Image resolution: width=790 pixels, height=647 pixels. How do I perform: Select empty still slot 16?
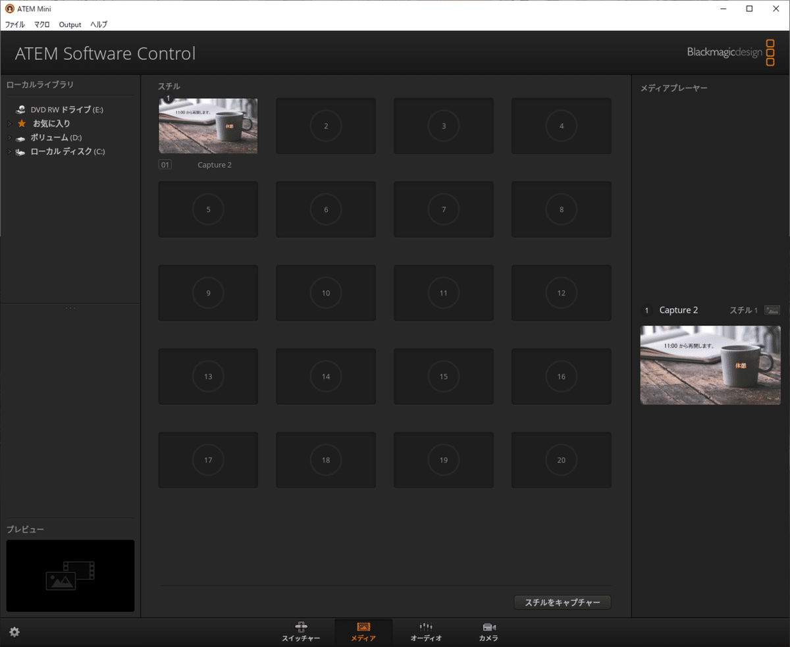[x=562, y=376]
